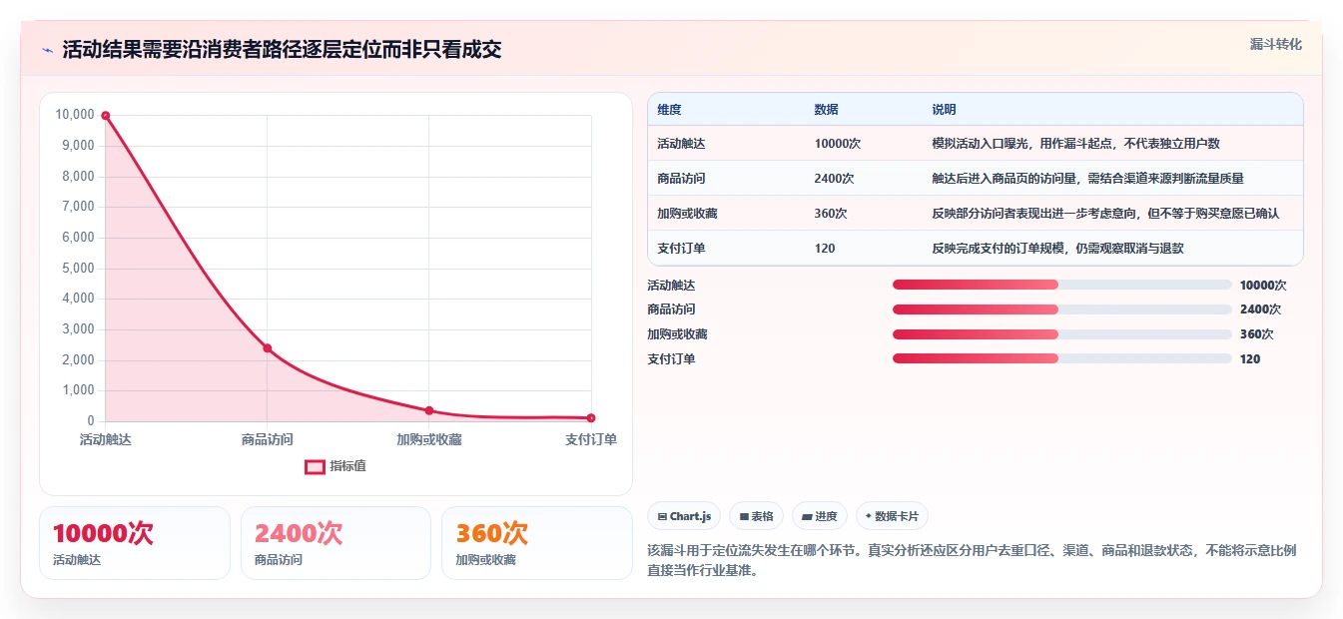Click the 漏斗转化 label in header
Image resolution: width=1343 pixels, height=619 pixels.
pyautogui.click(x=1276, y=44)
